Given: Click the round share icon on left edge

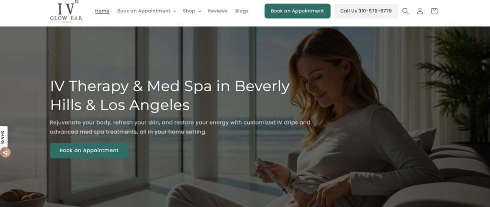Looking at the screenshot, I should point(5,153).
